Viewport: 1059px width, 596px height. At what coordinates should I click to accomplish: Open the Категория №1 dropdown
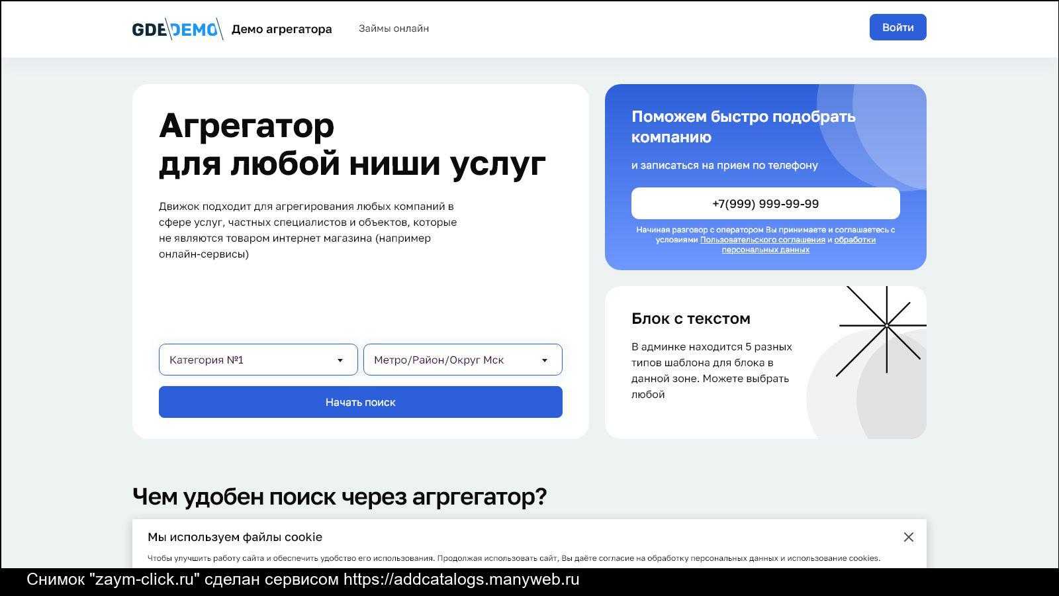pos(258,360)
